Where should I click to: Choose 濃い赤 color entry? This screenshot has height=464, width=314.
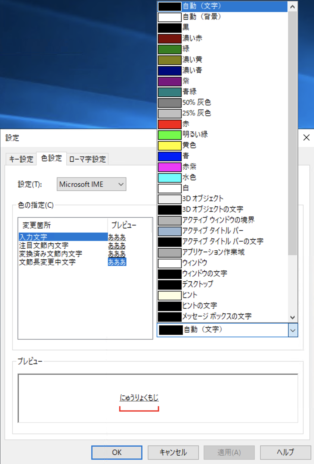point(222,38)
